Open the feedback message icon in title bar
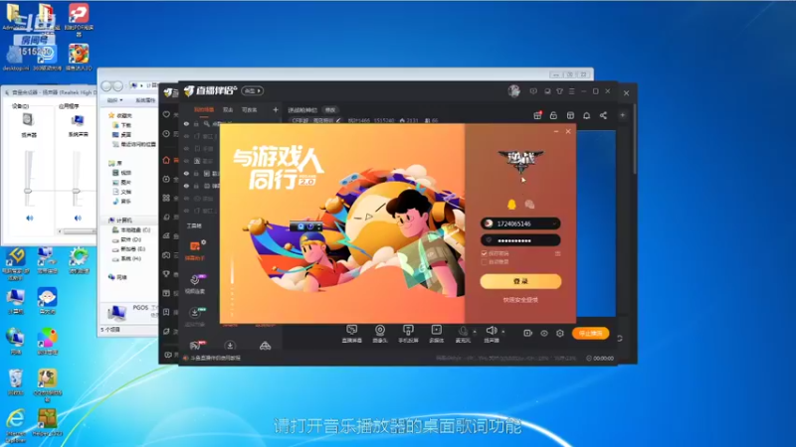Image resolution: width=796 pixels, height=447 pixels. (x=533, y=91)
